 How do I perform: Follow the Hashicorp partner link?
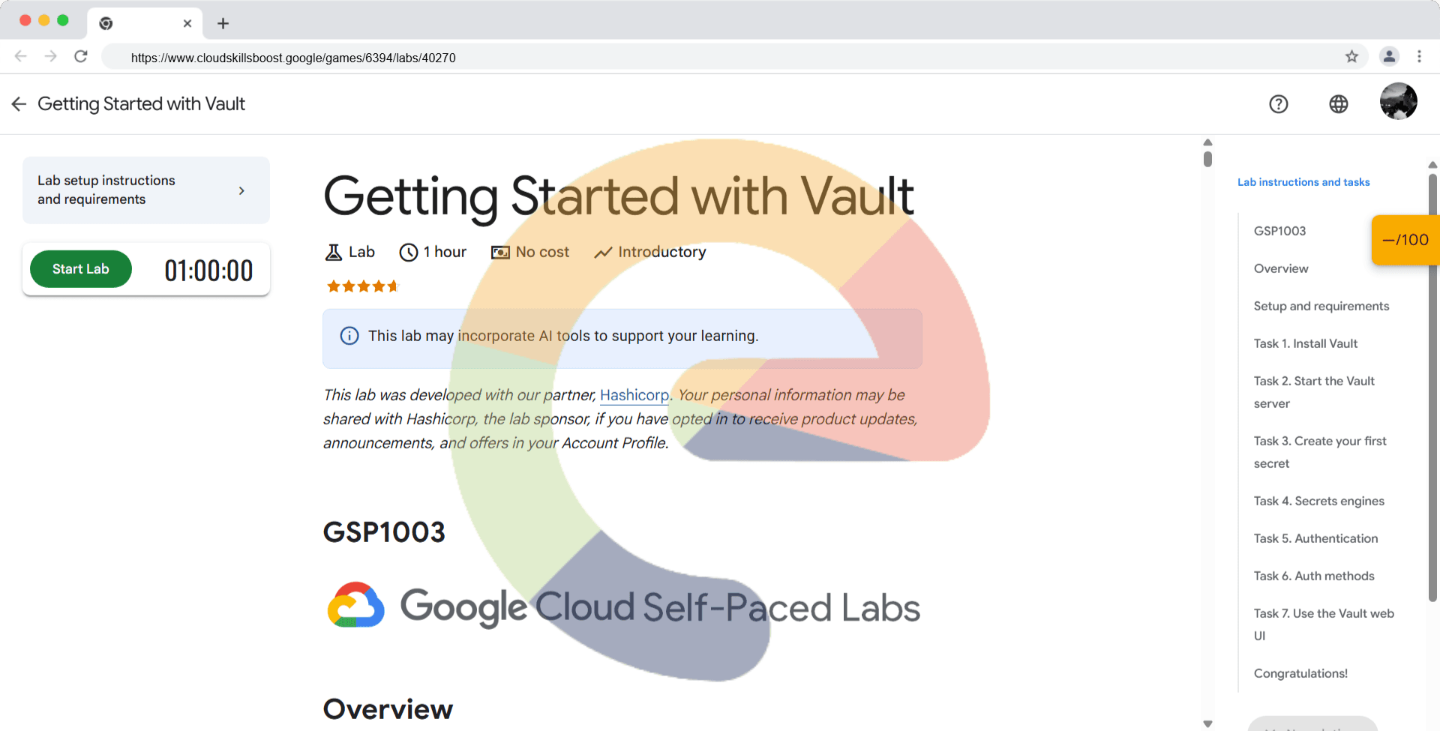click(x=634, y=395)
